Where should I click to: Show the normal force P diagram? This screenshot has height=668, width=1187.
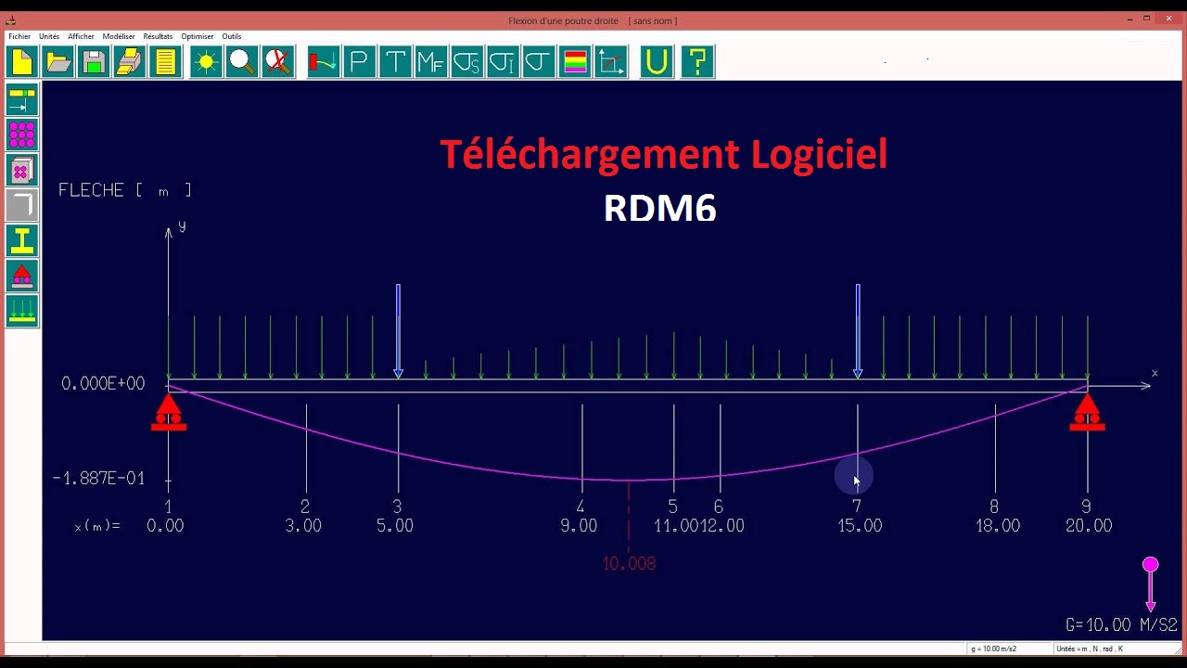[359, 61]
